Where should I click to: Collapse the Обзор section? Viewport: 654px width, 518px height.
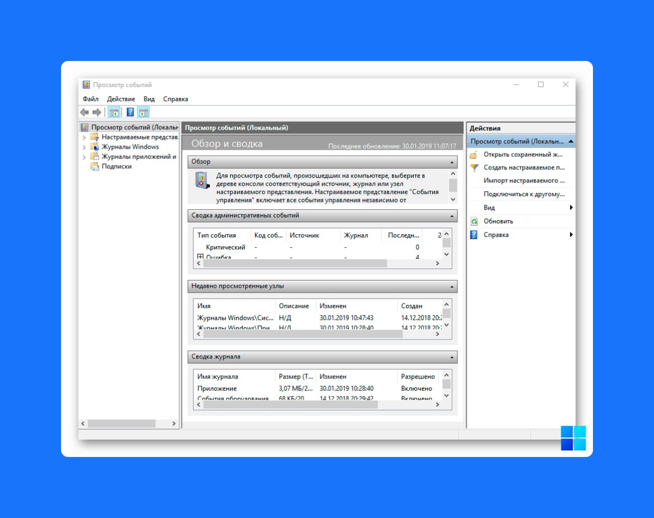452,162
